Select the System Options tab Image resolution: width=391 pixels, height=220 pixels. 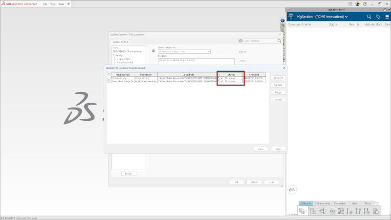[121, 42]
